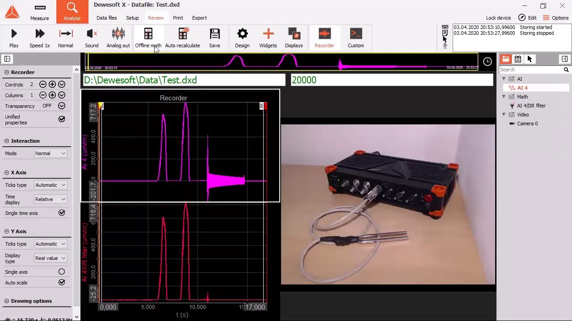Screen dimensions: 572x321
Task: Increase Columns count with plus
Action: coord(52,95)
